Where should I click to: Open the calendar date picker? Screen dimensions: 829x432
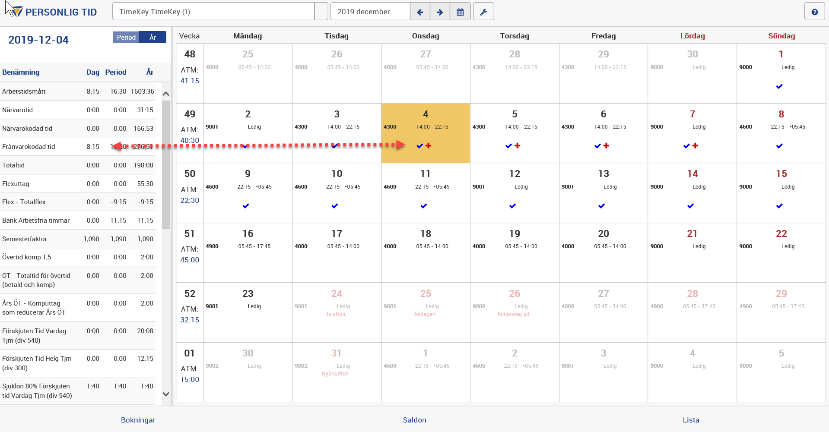460,12
